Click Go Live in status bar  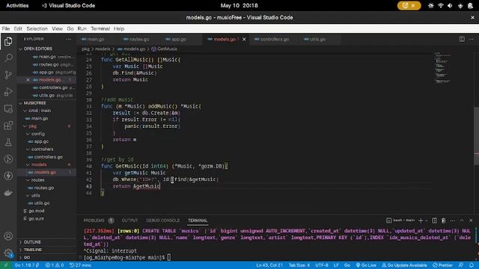366,265
